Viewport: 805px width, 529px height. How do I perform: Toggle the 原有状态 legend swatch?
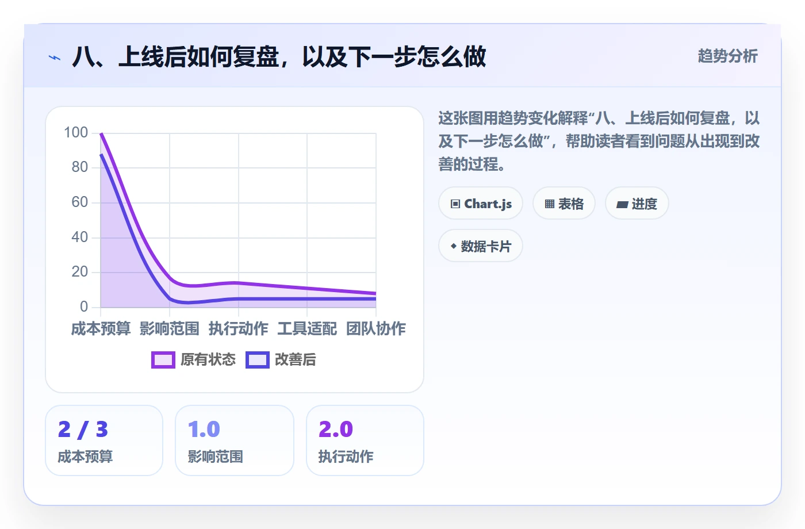coord(163,360)
